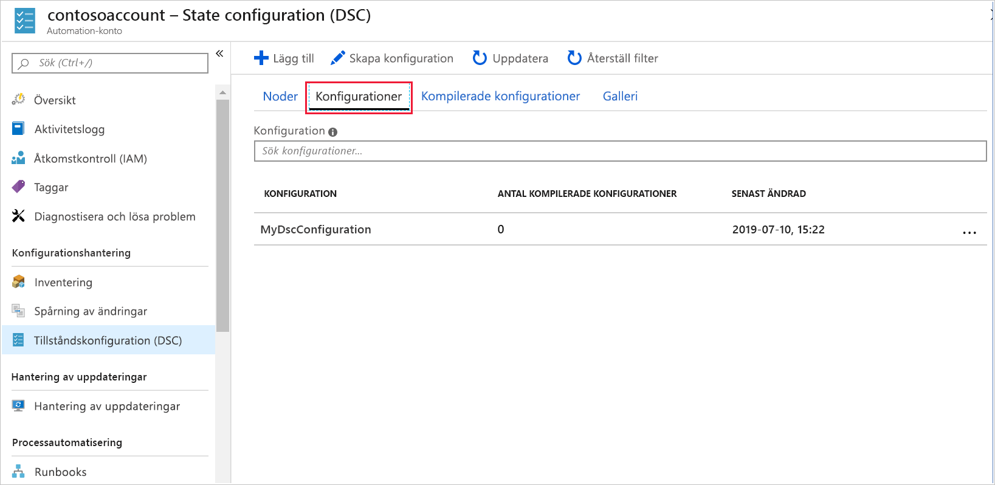Click the sidebar vertical scrollbar thumb

coord(223,216)
